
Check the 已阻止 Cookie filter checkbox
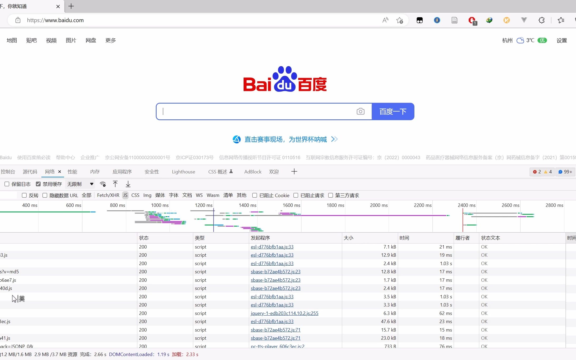(x=255, y=195)
